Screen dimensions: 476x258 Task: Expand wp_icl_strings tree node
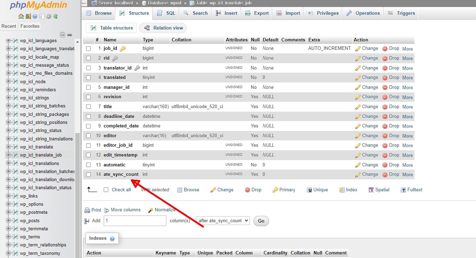(x=8, y=98)
